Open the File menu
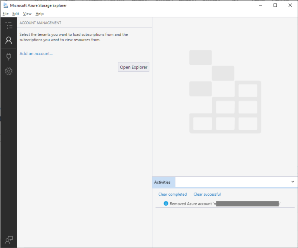This screenshot has width=298, height=248. point(5,14)
